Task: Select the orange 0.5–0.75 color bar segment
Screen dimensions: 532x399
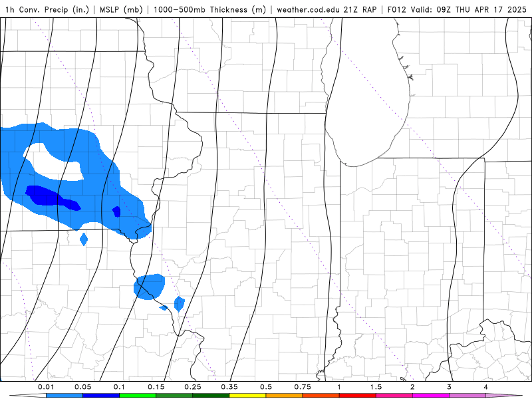Action: pos(285,396)
